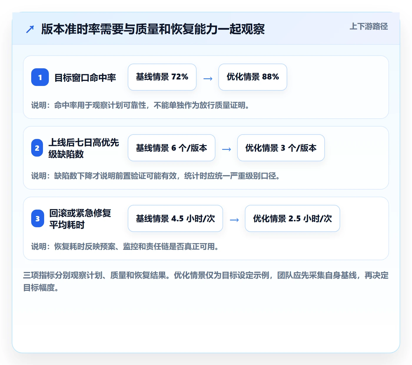Click the 基线情景 6 个/版本 chip
The width and height of the screenshot is (412, 365).
pyautogui.click(x=172, y=148)
